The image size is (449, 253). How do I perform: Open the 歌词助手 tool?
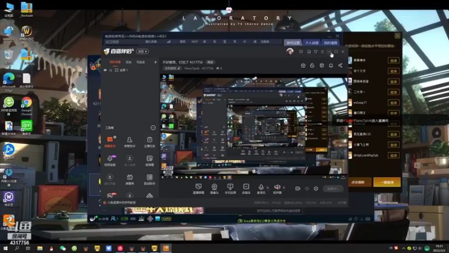149,179
